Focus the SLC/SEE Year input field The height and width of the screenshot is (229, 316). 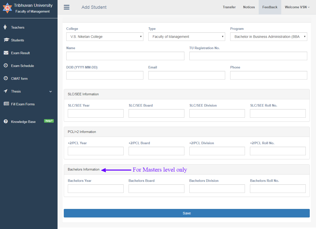[96, 113]
